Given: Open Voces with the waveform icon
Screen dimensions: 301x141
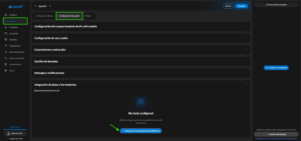Looking at the screenshot, I should pyautogui.click(x=6, y=70).
